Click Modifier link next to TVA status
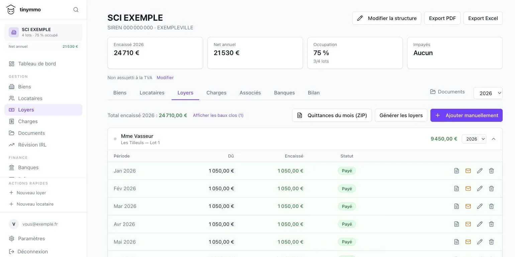515x257 pixels. (165, 77)
